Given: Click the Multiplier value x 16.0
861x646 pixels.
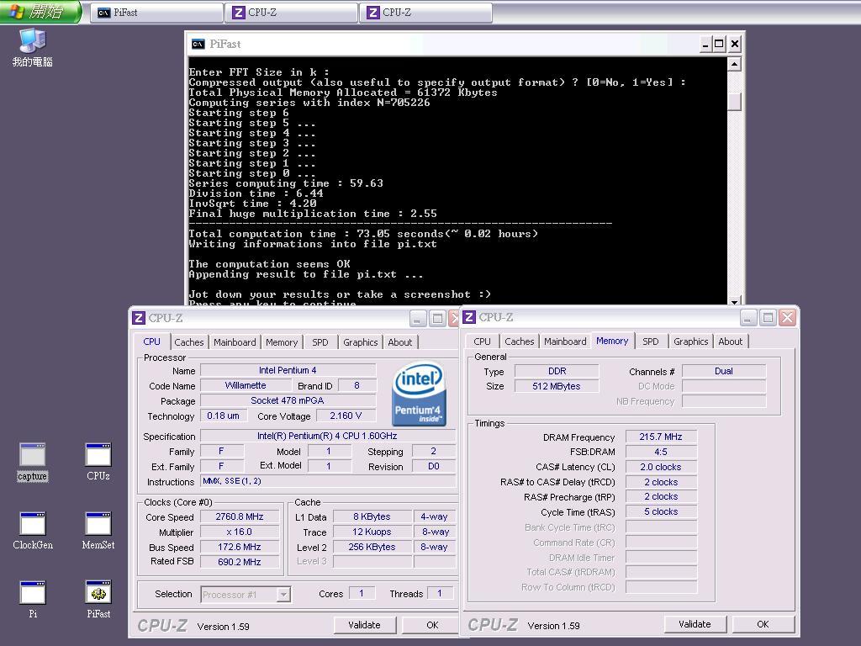Looking at the screenshot, I should click(x=240, y=532).
